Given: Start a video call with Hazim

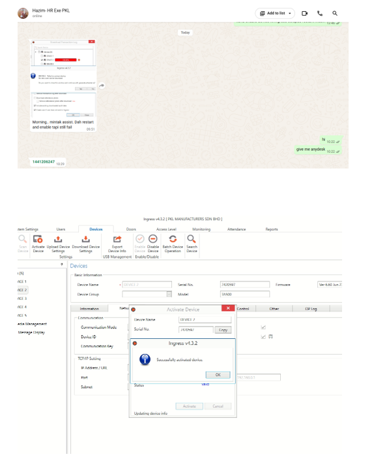Looking at the screenshot, I should pyautogui.click(x=304, y=13).
